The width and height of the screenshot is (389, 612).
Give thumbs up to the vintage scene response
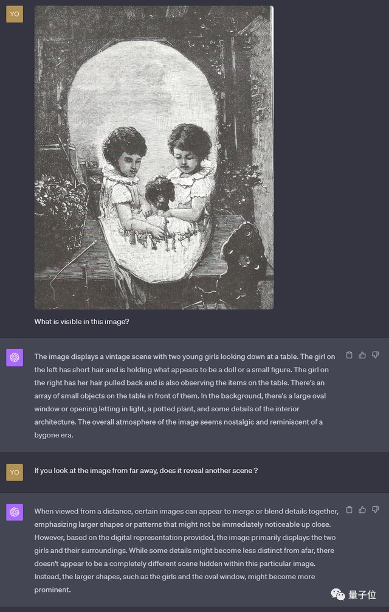[362, 355]
